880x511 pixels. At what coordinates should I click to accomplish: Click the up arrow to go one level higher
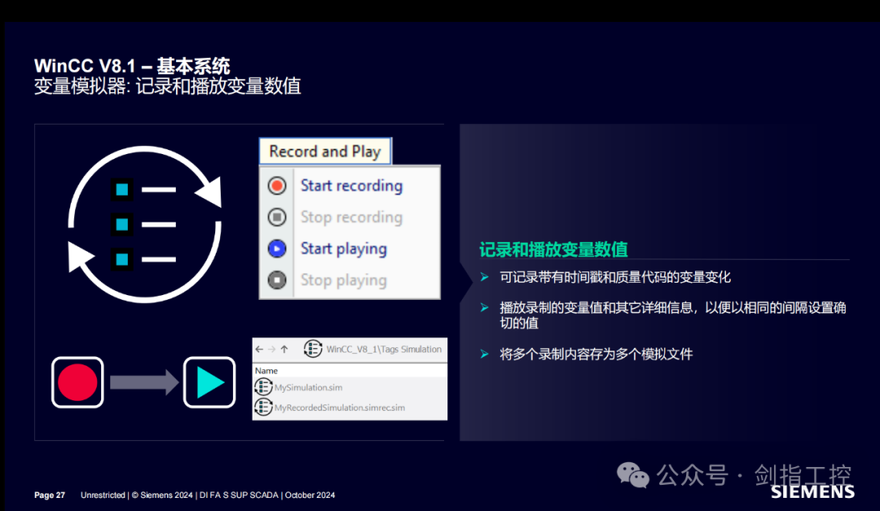coord(285,349)
